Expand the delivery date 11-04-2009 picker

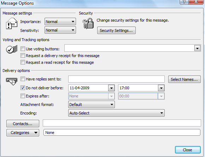tap(111, 88)
